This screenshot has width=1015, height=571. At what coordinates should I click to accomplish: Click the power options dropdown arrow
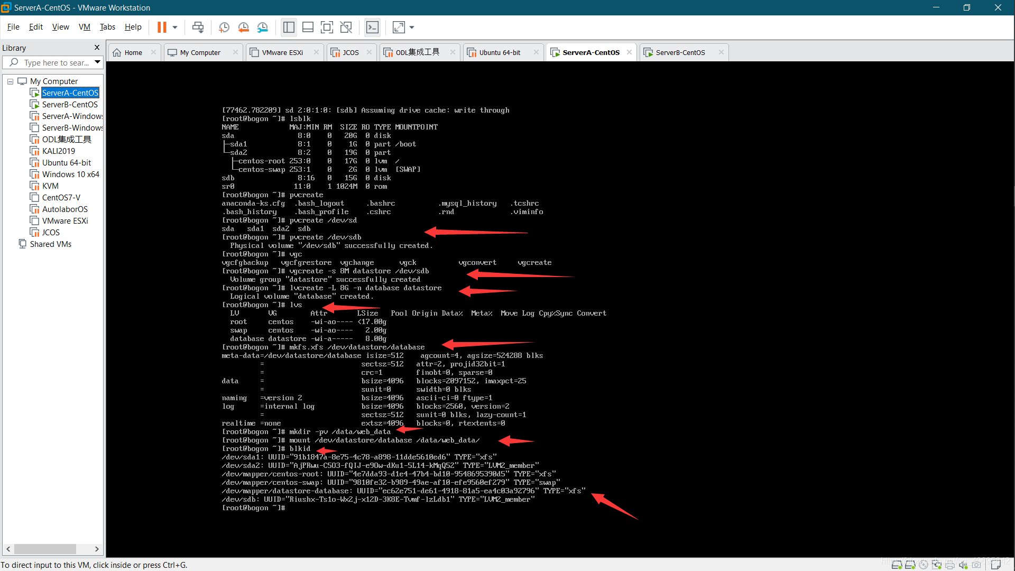click(175, 26)
